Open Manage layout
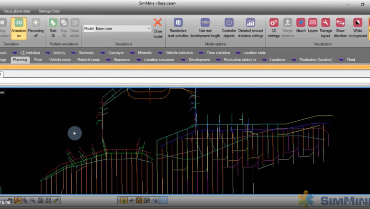Screen dimensions: 370x209 coord(325,28)
